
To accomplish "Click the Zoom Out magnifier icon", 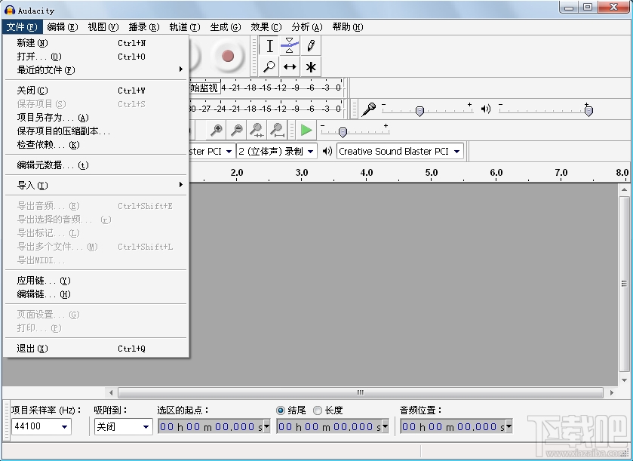I will [236, 130].
